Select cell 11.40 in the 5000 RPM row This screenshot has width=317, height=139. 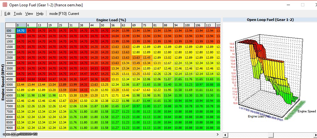coord(168,85)
